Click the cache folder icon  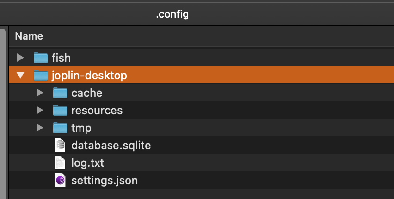tap(60, 93)
